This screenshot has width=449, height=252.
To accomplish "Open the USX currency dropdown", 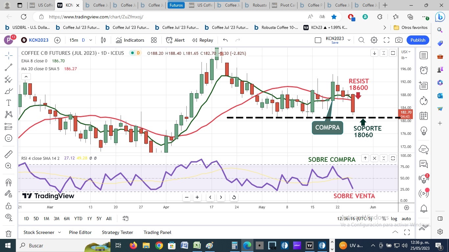I will click(x=404, y=52).
